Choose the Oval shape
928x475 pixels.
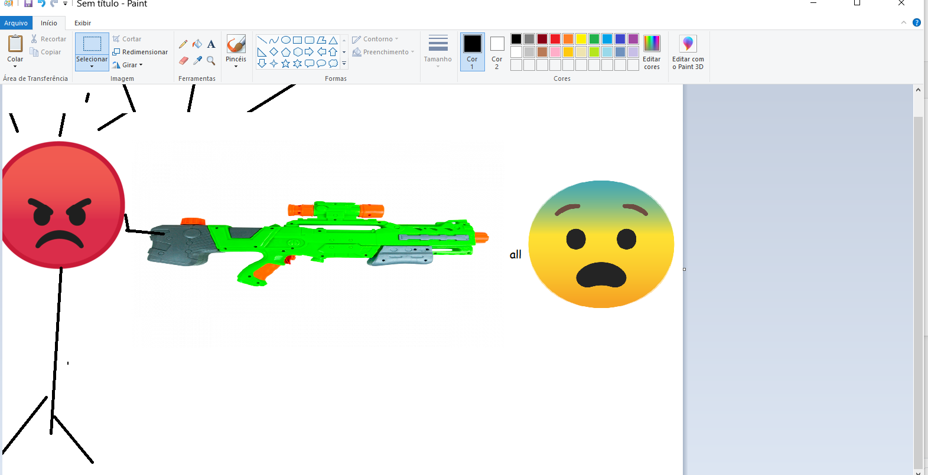[286, 40]
